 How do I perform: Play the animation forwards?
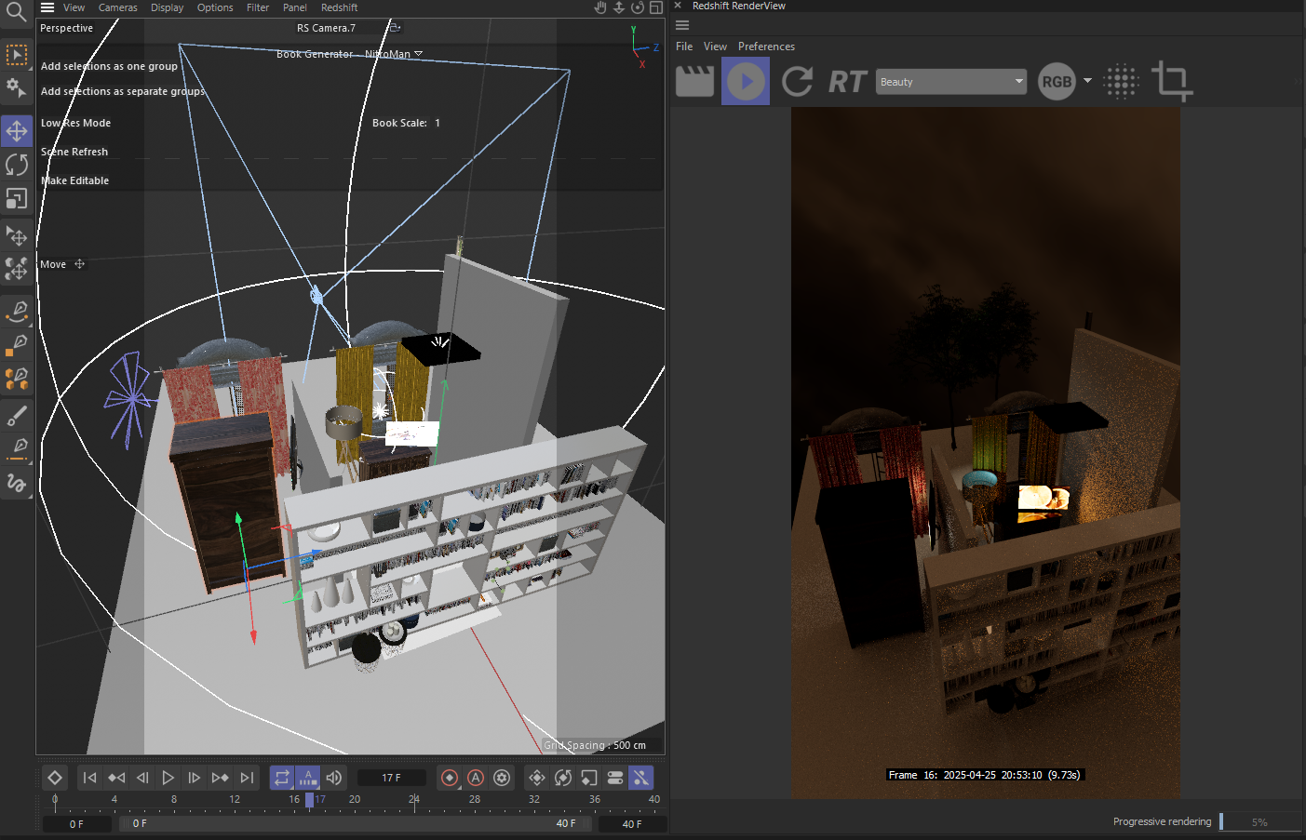click(x=168, y=778)
